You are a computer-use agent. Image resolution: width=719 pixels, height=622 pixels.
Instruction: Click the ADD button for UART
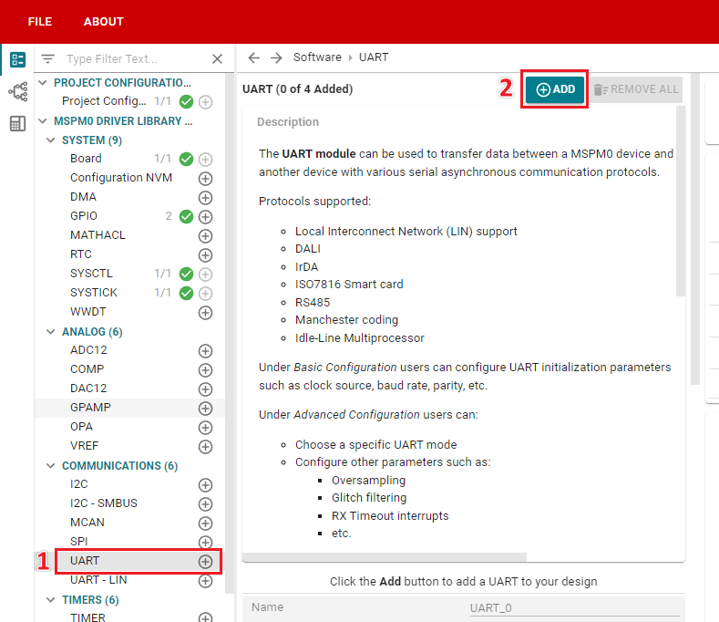click(x=555, y=89)
